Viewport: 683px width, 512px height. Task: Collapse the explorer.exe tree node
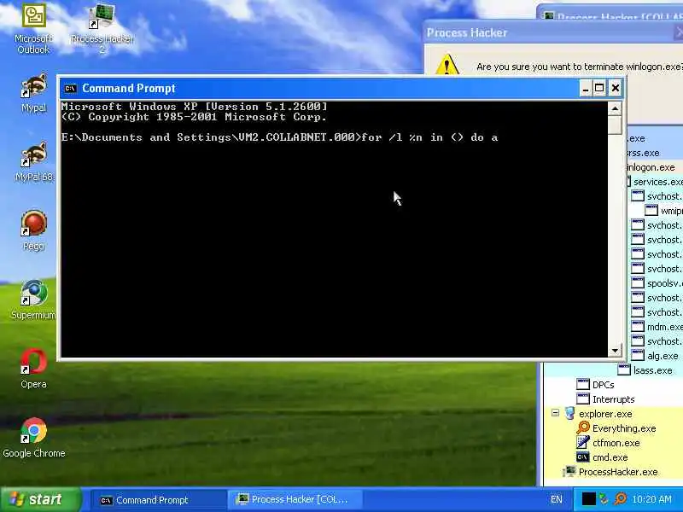coord(556,413)
